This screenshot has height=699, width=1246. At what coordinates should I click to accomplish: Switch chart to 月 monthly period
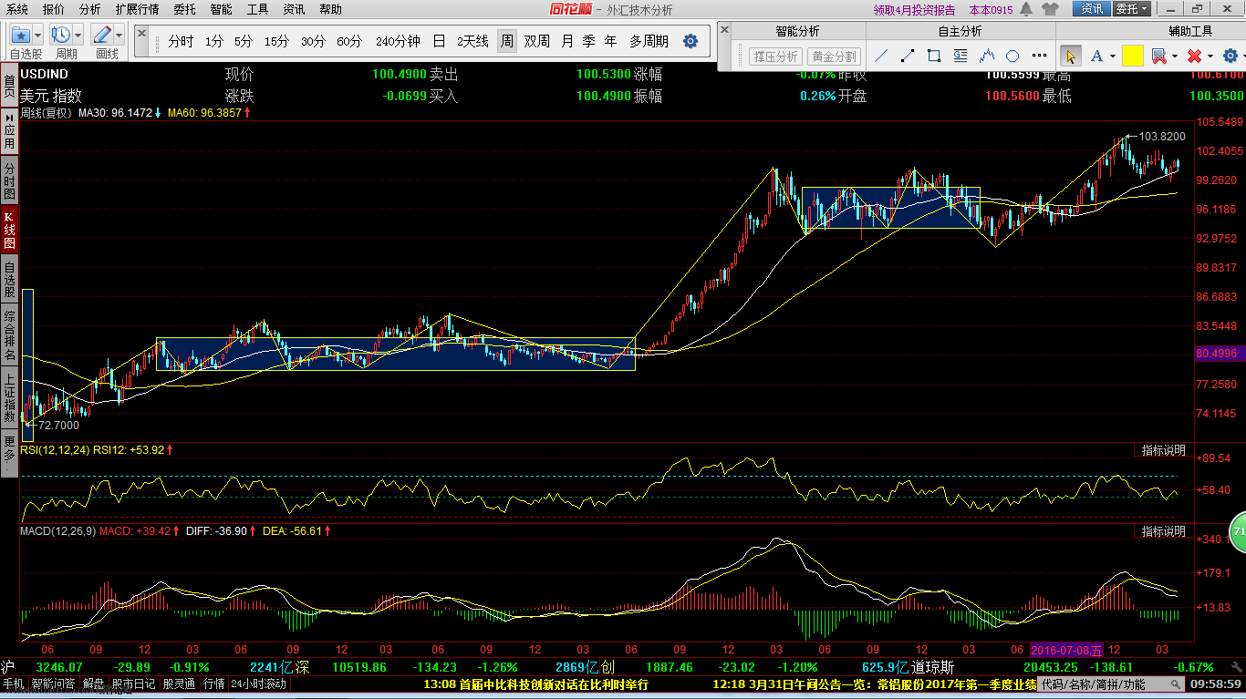(567, 41)
